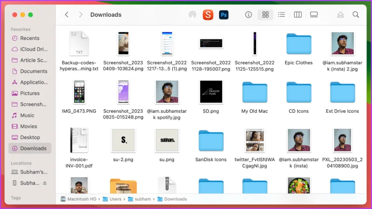Go back with the left chevron
Image resolution: width=372 pixels, height=209 pixels.
[x=66, y=15]
